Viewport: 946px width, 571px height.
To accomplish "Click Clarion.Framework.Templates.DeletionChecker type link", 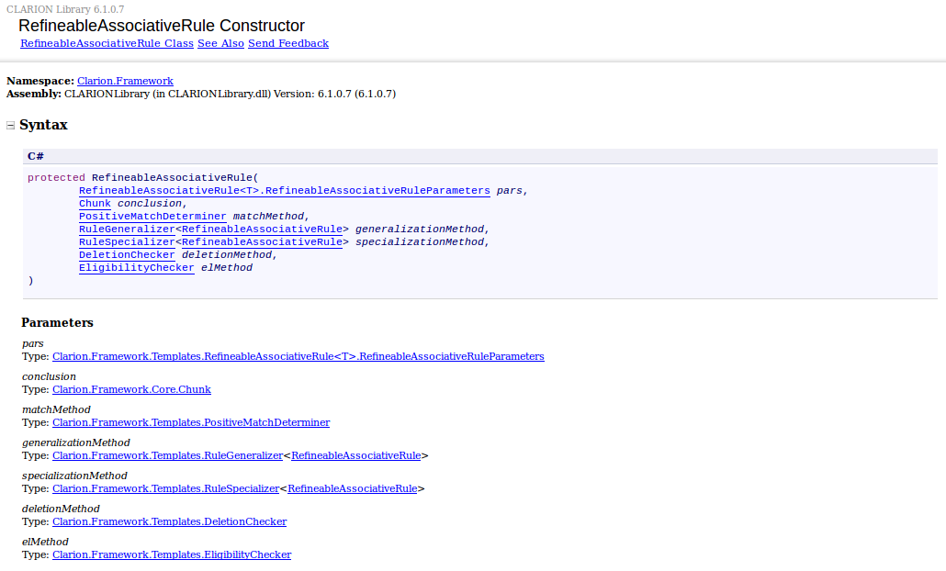I will point(169,521).
